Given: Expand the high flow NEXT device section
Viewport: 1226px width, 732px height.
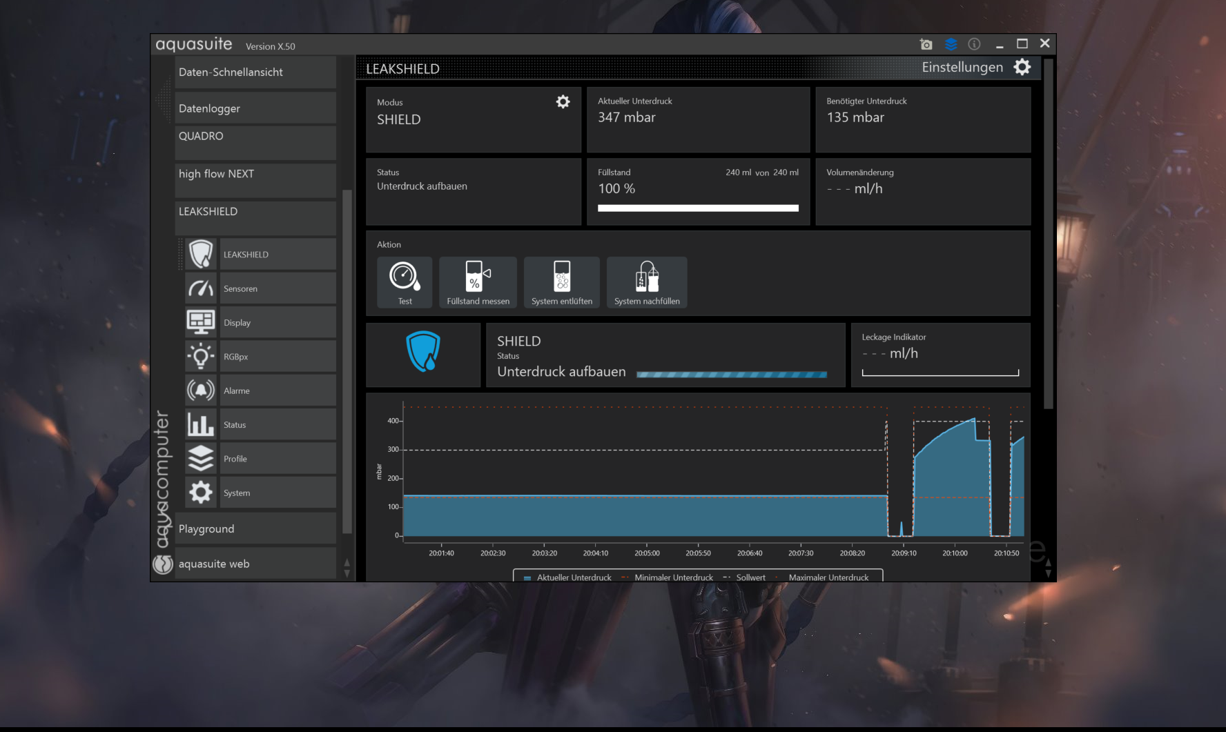Looking at the screenshot, I should pos(255,181).
